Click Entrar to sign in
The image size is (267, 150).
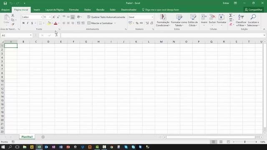coord(226,3)
